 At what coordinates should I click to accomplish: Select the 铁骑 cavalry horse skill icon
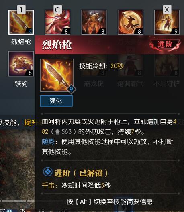(21, 64)
